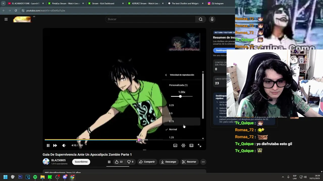This screenshot has height=181, width=323.
Task: Click the Personalizada (1) speed option
Action: click(x=178, y=85)
